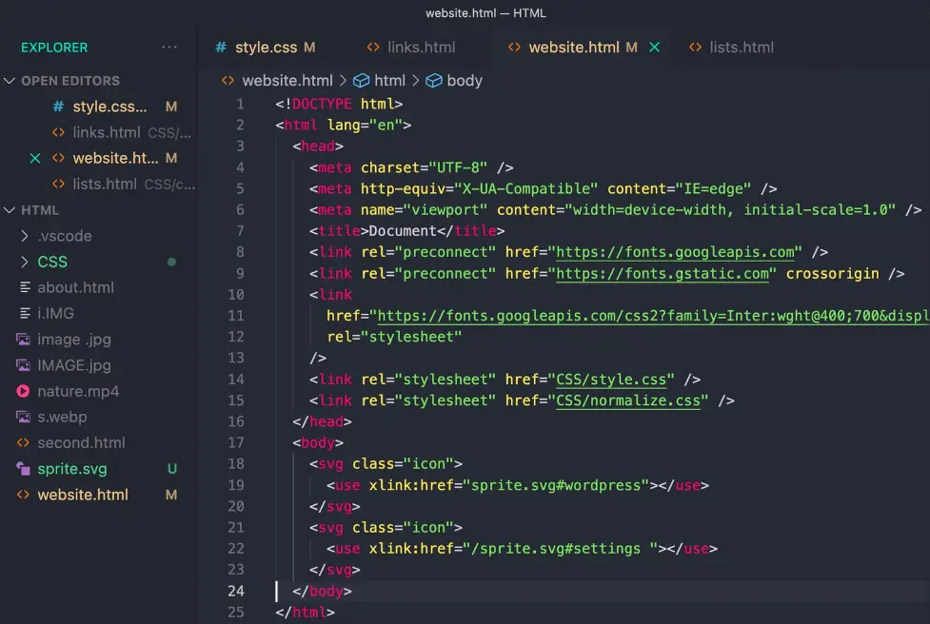Expand the CSS folder
Image resolution: width=930 pixels, height=624 pixels.
(x=26, y=262)
